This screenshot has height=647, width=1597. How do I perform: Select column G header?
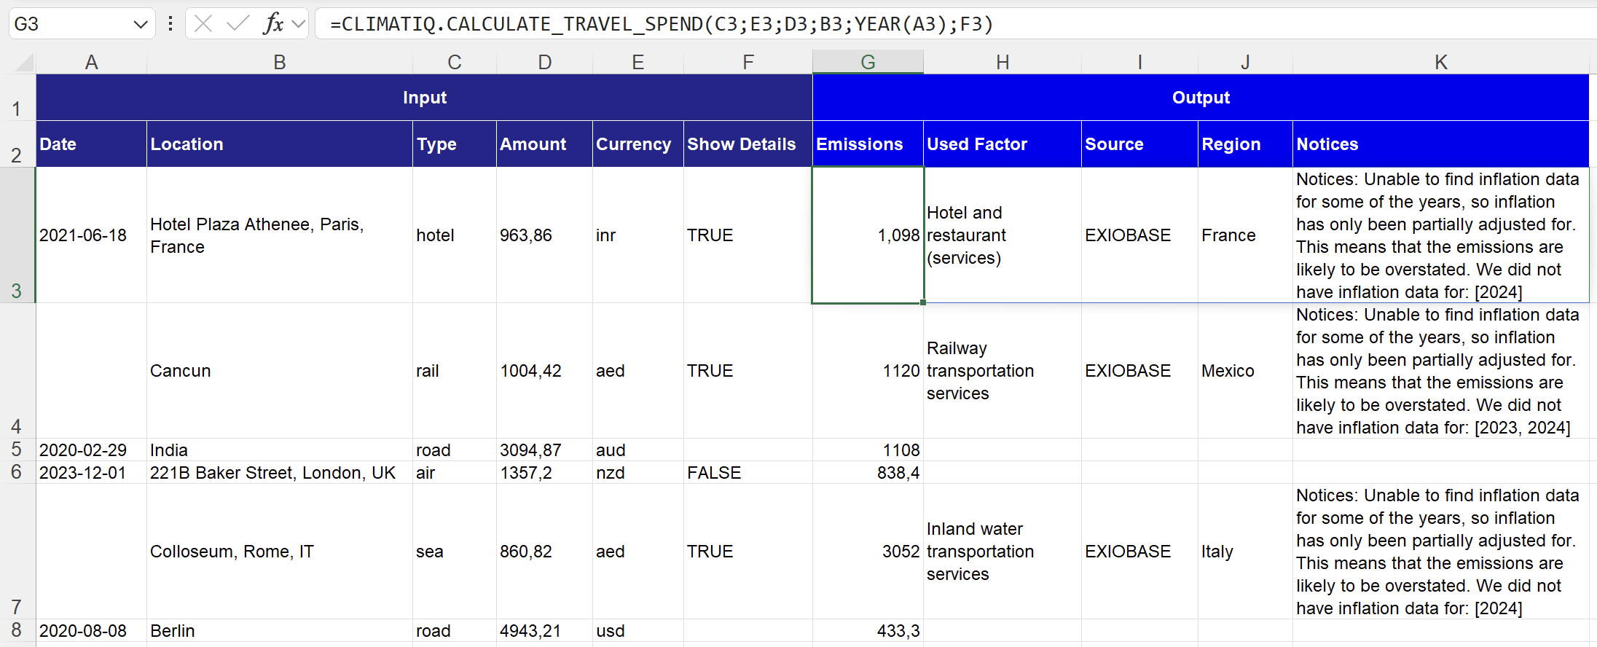coord(868,62)
